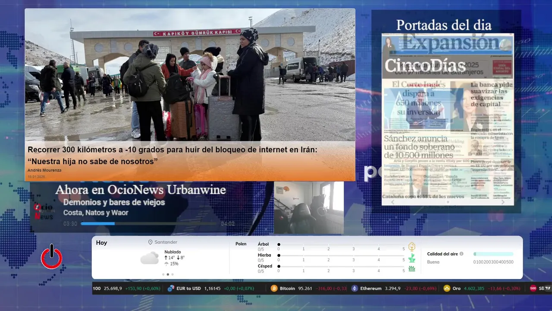Screen dimensions: 552x311
Task: Seek on the song progress bar
Action: pyautogui.click(x=149, y=224)
